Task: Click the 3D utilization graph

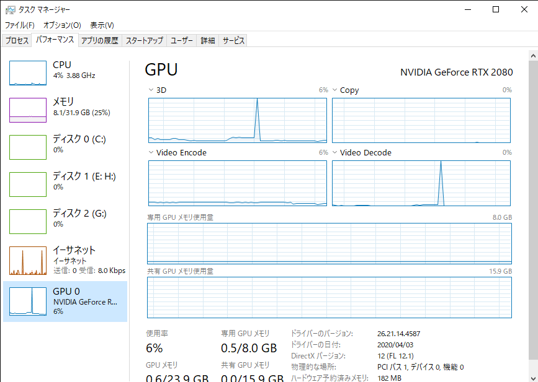Action: [238, 120]
